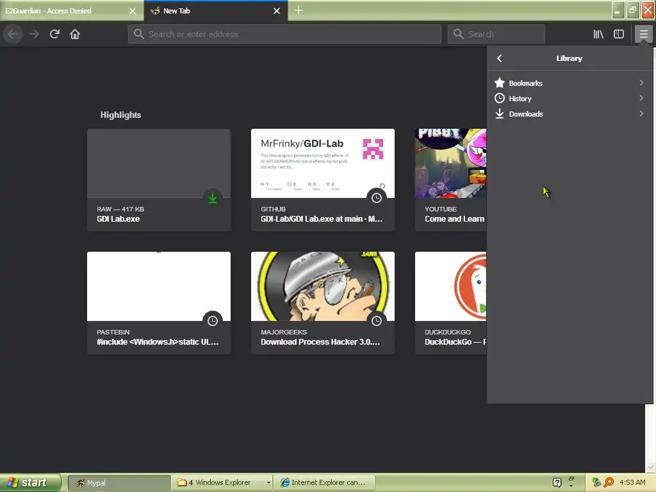Open GDI-Lab/GDI Lab.exe at main link

pos(322,219)
